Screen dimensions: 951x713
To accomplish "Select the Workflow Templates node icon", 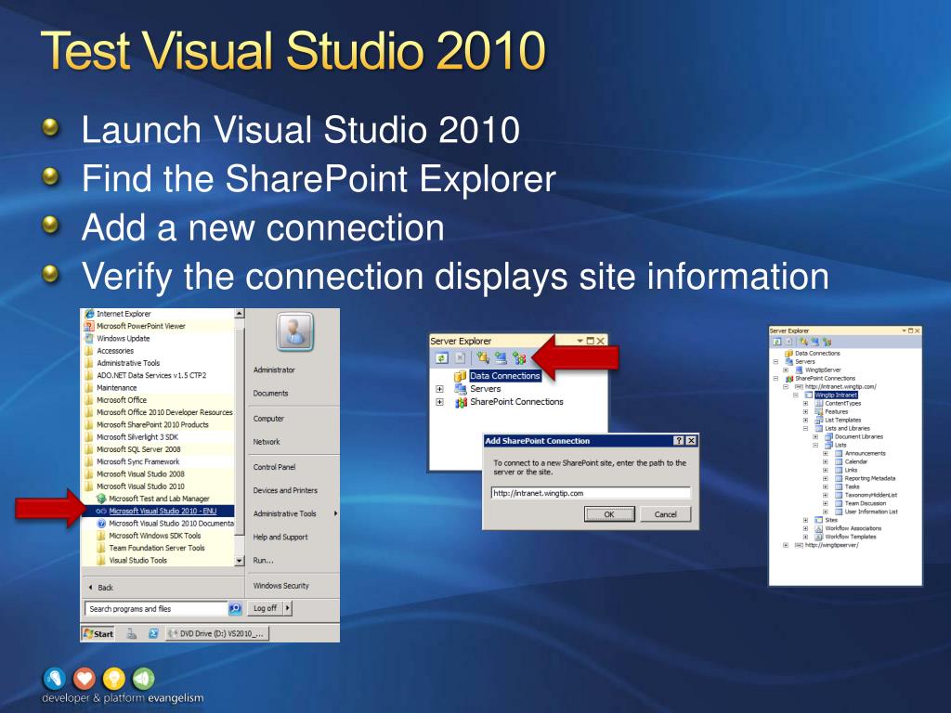I will [x=819, y=538].
